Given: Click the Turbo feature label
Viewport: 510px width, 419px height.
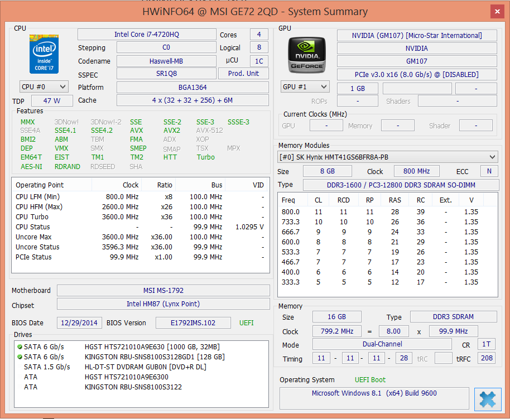Looking at the screenshot, I should [205, 157].
